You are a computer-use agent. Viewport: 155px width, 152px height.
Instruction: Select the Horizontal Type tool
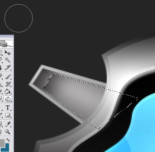pos(8,108)
